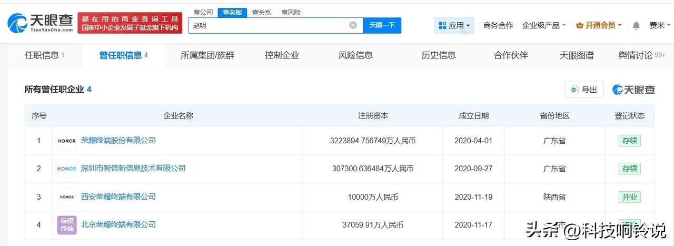Click the purple 荣耀终端 logo of 北京荣耀终端
Viewport: 674px width, 246px height.
point(67,225)
